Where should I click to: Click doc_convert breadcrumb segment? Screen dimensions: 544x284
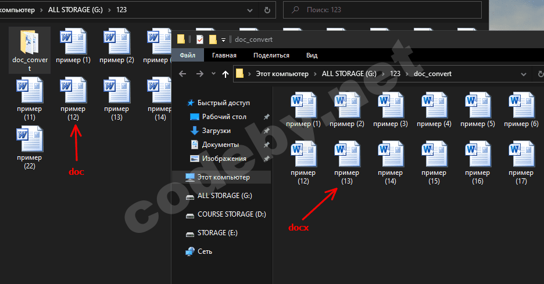point(432,74)
